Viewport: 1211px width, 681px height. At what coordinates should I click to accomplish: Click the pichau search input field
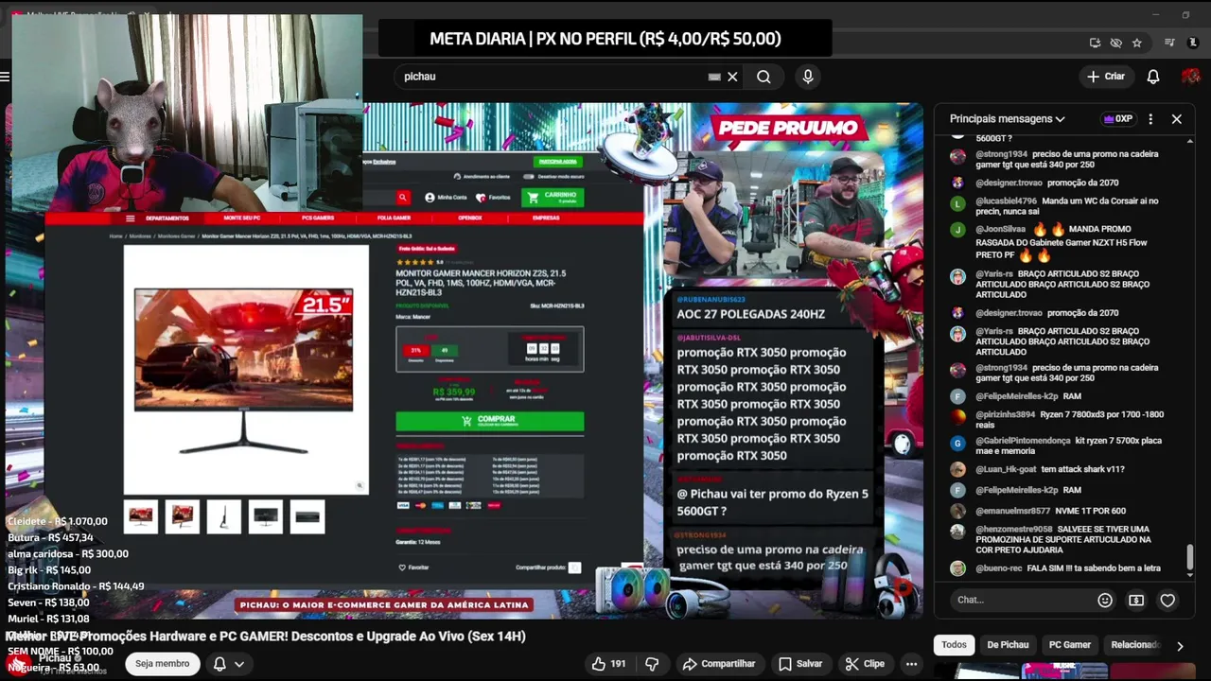coord(553,77)
